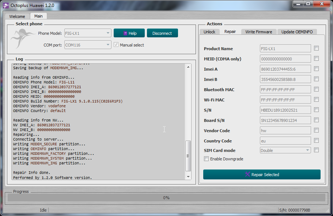Viewport: 333px width, 216px height.
Task: Toggle the Manual select checkbox
Action: (x=116, y=45)
